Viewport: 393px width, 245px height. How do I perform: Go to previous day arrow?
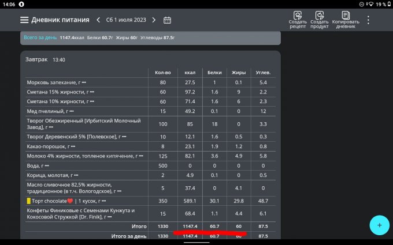98,20
